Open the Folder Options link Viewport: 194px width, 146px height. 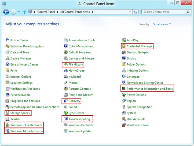coord(136,64)
